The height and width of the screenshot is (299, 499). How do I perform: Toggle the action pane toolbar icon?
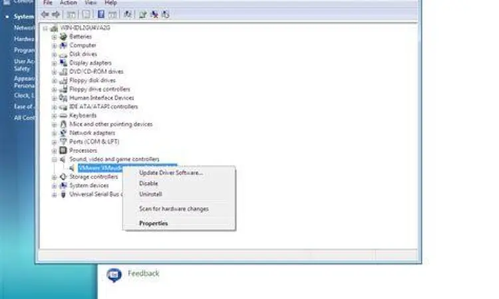[112, 15]
